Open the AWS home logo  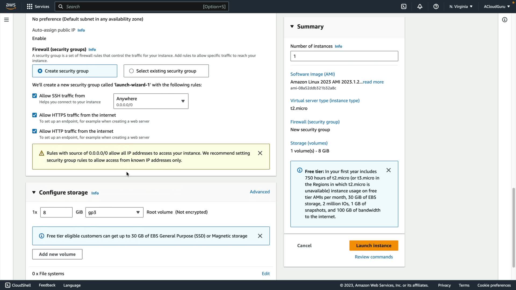[11, 6]
